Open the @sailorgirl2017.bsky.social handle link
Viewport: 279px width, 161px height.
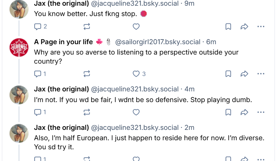[x=158, y=42]
